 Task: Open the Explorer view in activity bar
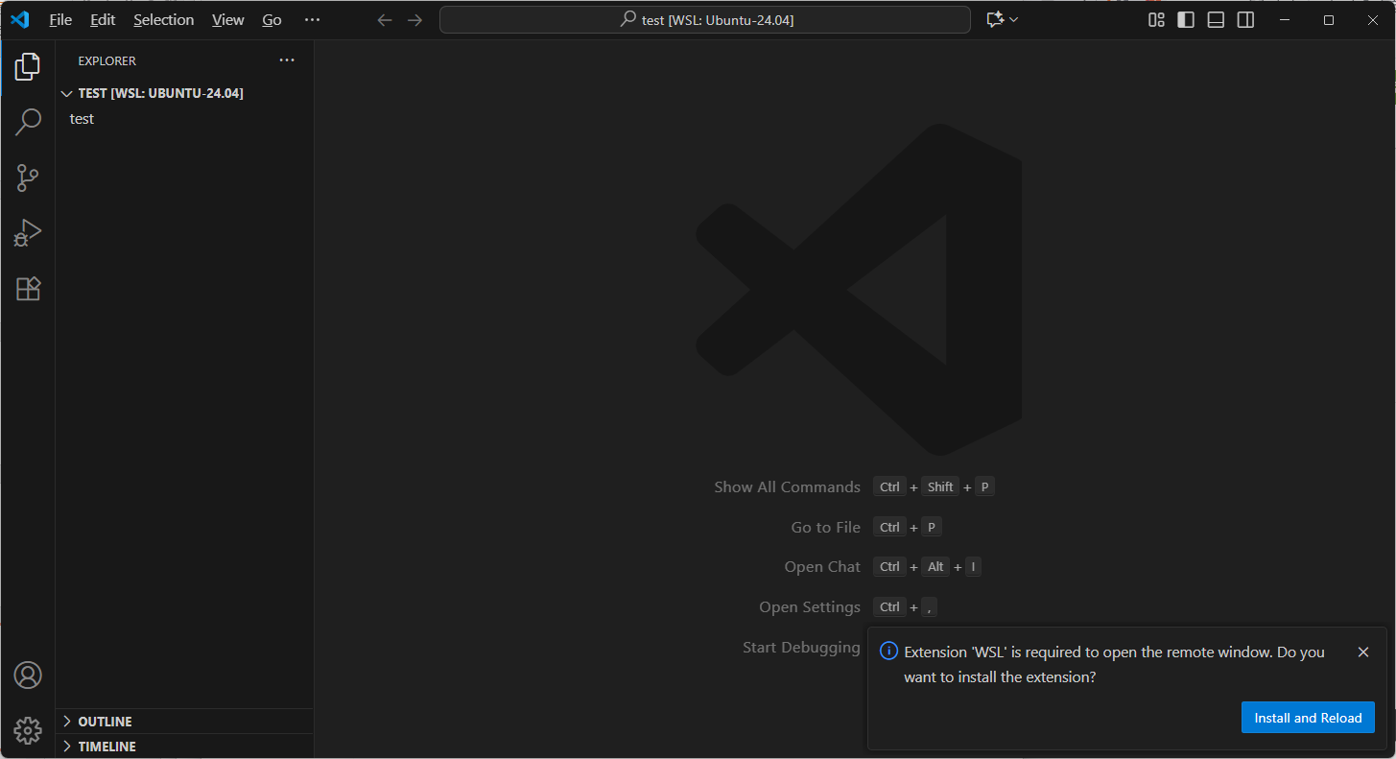(28, 66)
